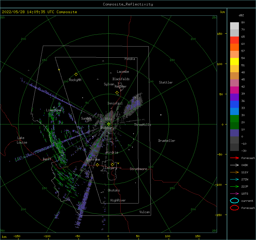Click the dBZ legend heading
This screenshot has width=256, height=240.
coord(241,15)
